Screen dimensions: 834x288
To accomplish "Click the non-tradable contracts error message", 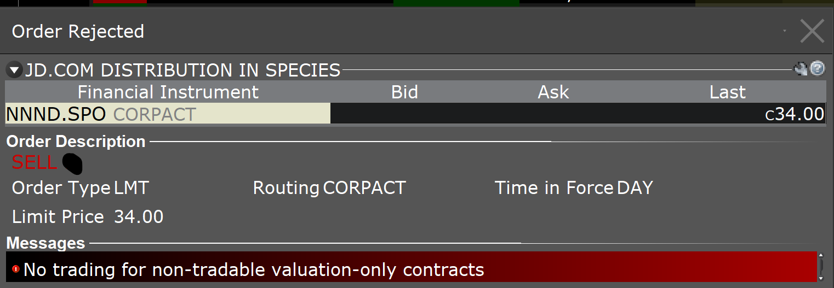I will [x=254, y=269].
